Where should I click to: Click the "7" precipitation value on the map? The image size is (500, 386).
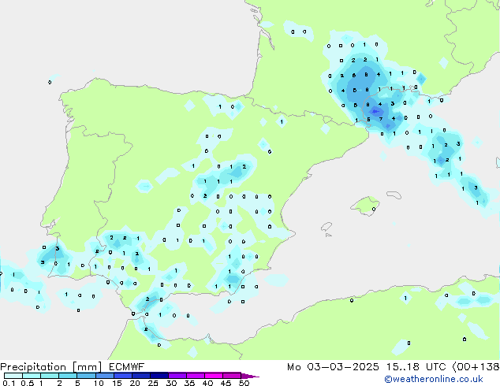pos(381,119)
